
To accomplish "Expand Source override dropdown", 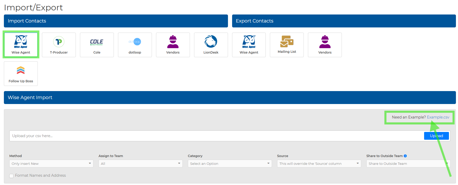I will point(319,164).
